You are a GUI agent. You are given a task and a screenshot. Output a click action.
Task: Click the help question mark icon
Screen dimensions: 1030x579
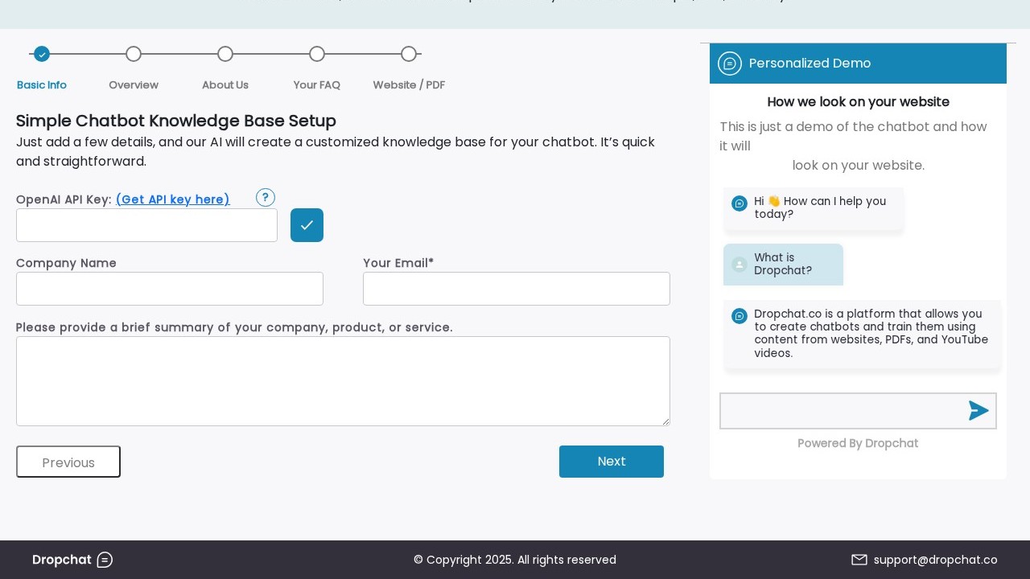click(x=266, y=198)
